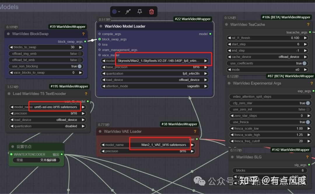Screen dimensions: 315x194
Task: Collapse the WanVideo Model Loader node dot
Action: pyautogui.click(x=101, y=26)
